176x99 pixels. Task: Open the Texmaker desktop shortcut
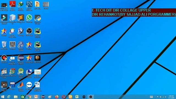coord(12,45)
